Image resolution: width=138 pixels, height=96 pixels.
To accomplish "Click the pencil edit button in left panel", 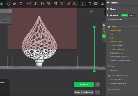I will coord(9,16).
